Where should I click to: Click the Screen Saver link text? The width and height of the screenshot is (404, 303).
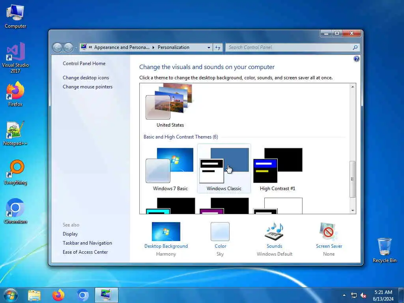pos(329,246)
